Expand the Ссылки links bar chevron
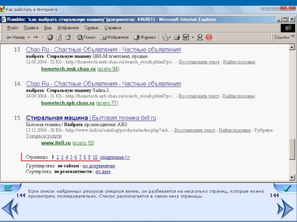297x222 pixels. coord(293,36)
